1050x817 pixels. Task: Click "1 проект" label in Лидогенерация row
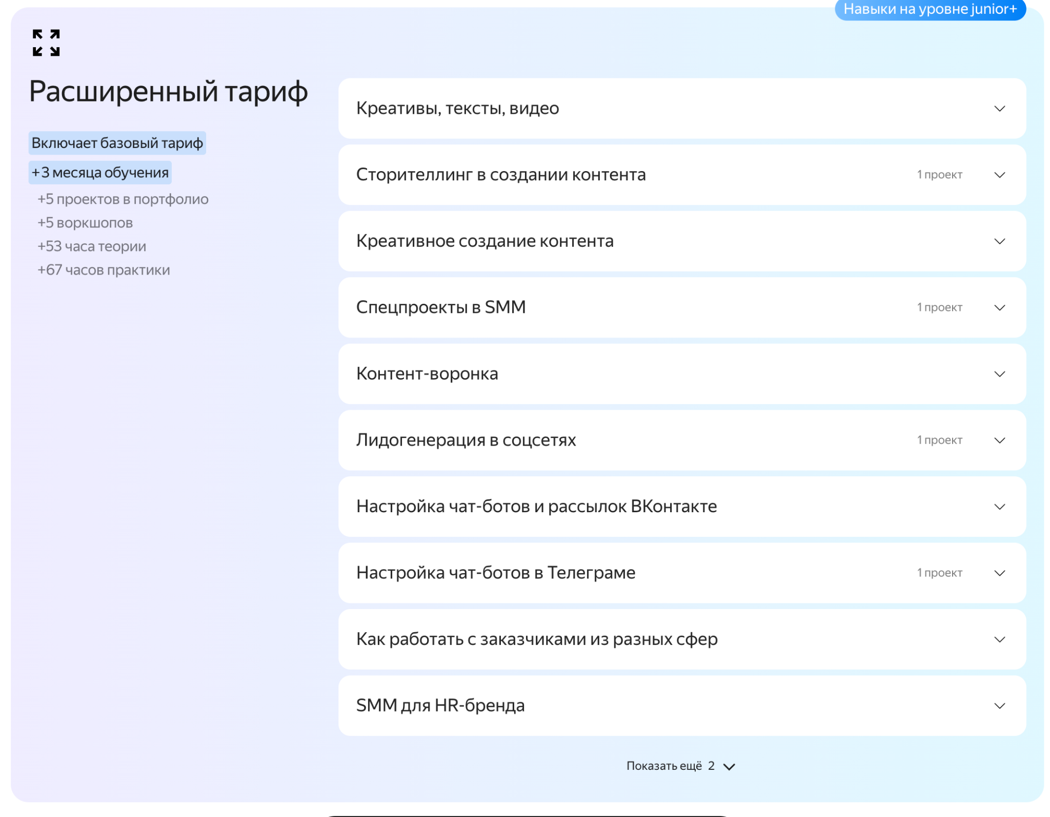[939, 440]
